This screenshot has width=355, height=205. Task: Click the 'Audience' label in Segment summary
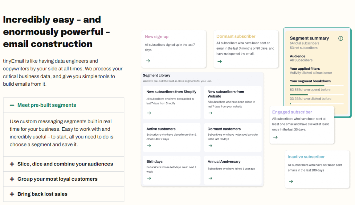click(297, 56)
